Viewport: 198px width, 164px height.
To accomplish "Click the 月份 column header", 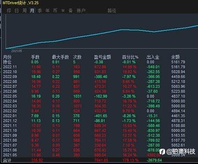I will pos(7,57).
